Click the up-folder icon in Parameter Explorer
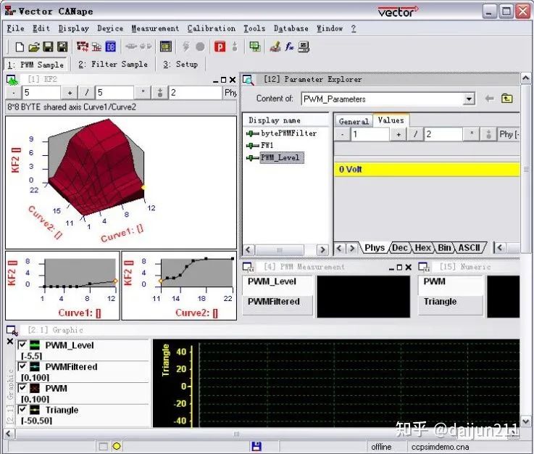This screenshot has width=534, height=454. coord(507,99)
